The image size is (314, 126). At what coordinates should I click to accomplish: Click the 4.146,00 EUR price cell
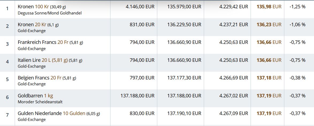(140, 7)
